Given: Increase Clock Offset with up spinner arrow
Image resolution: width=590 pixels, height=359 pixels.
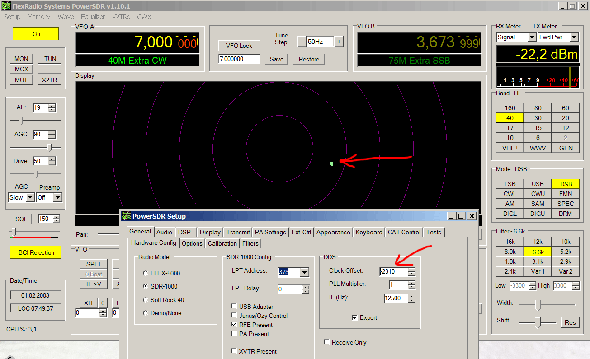Looking at the screenshot, I should (x=411, y=269).
